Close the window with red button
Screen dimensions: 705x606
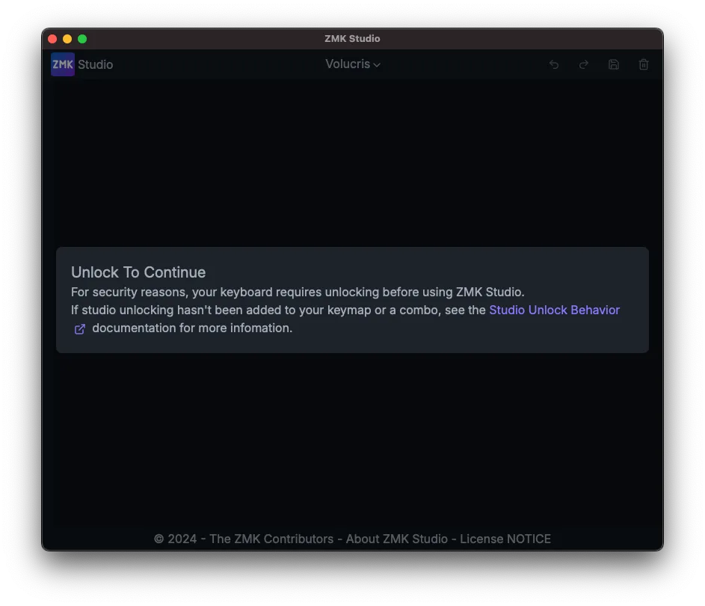coord(52,39)
